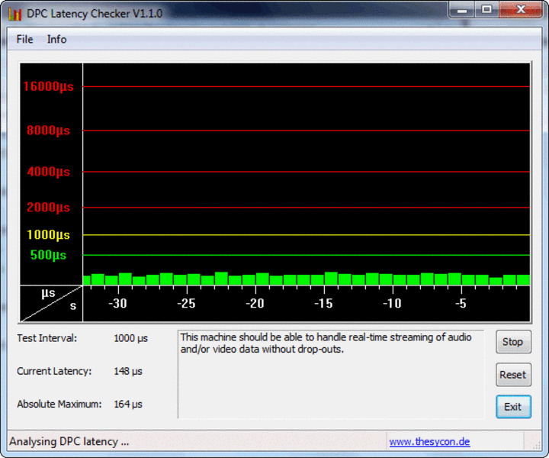The height and width of the screenshot is (458, 549).
Task: Open the File menu
Action: pos(24,39)
